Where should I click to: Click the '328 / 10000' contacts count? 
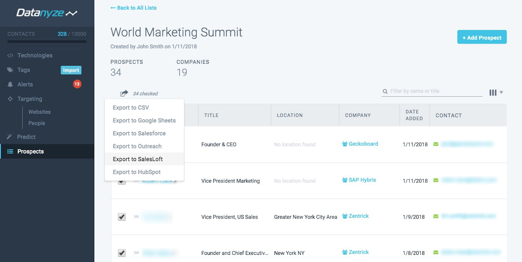click(x=72, y=34)
